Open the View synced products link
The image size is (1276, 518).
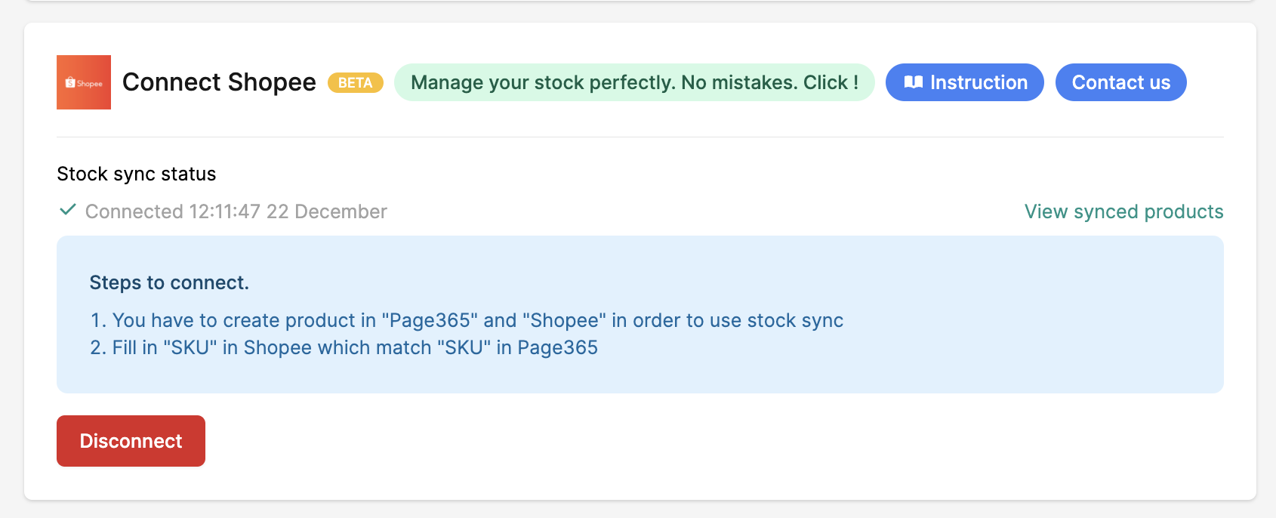click(x=1123, y=211)
